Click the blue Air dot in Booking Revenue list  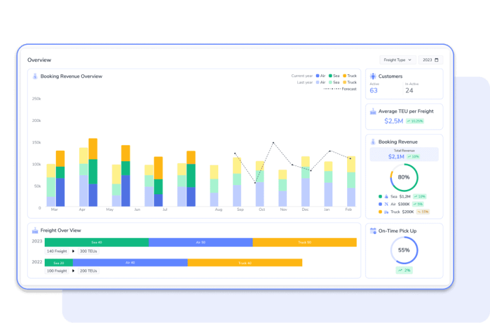click(380, 204)
